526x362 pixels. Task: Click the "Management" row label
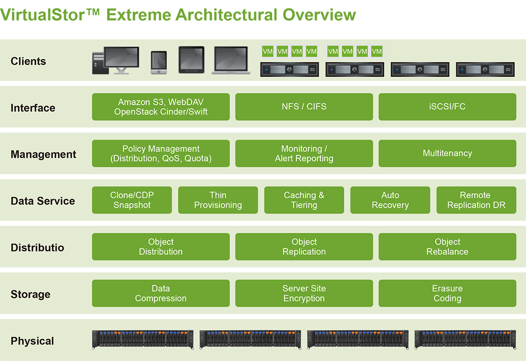43,154
